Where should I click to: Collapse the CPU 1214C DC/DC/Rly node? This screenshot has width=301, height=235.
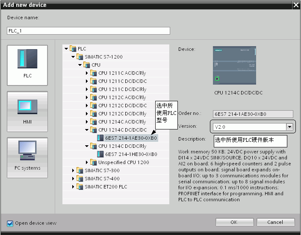pyautogui.click(x=87, y=146)
